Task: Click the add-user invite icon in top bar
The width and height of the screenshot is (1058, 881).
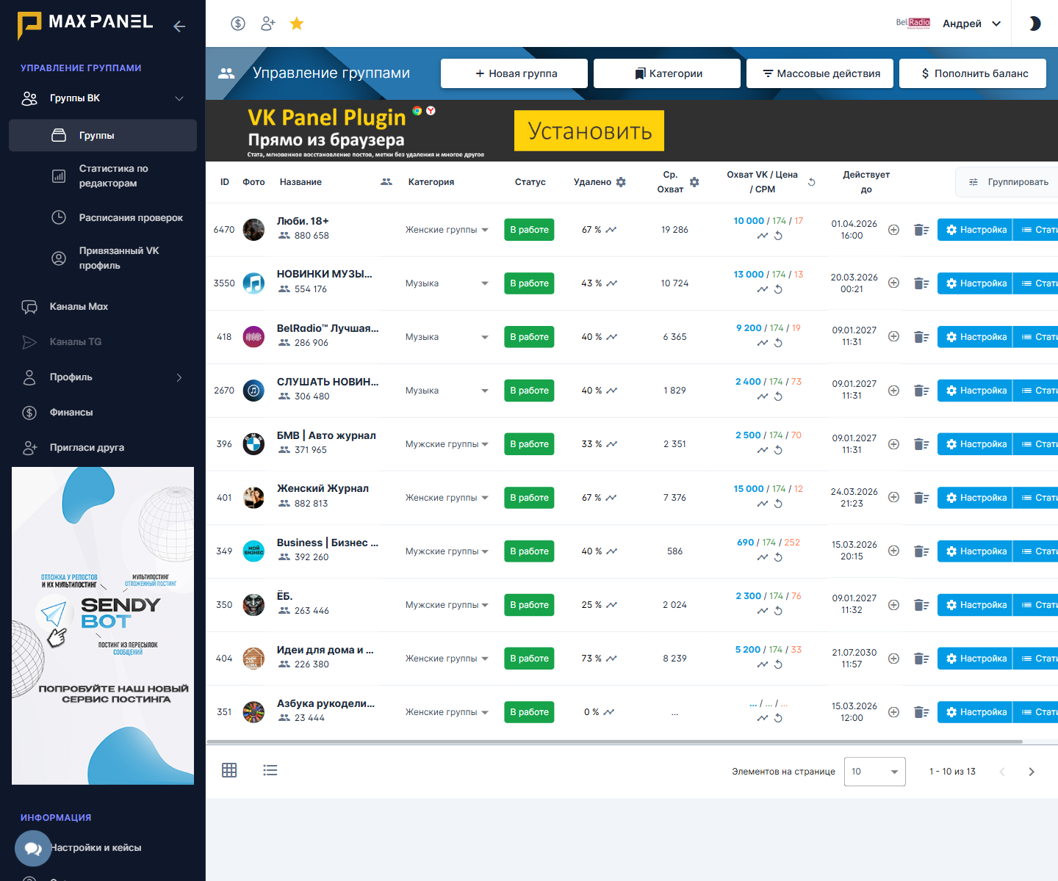Action: pyautogui.click(x=267, y=23)
